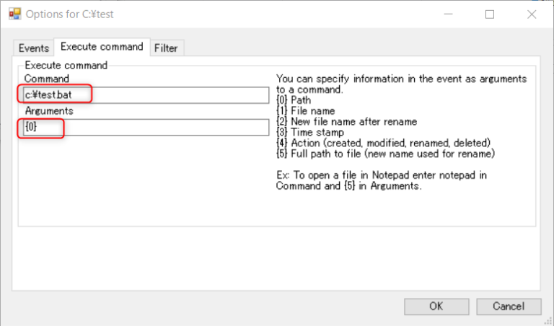Click the Arguments field label

point(50,111)
